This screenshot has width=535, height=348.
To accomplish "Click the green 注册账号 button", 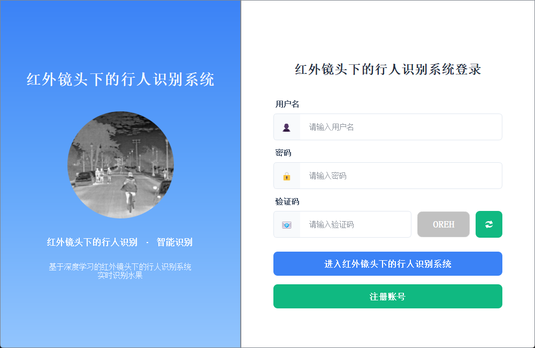I will pyautogui.click(x=387, y=297).
